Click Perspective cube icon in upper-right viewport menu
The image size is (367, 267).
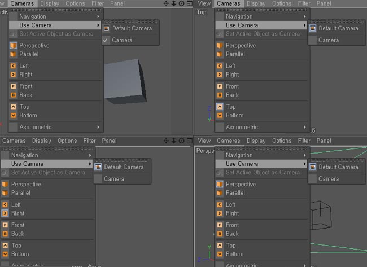tap(220, 45)
